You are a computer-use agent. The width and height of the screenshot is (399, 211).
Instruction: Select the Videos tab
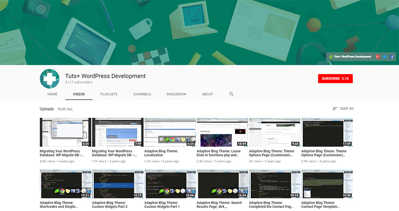click(x=79, y=94)
